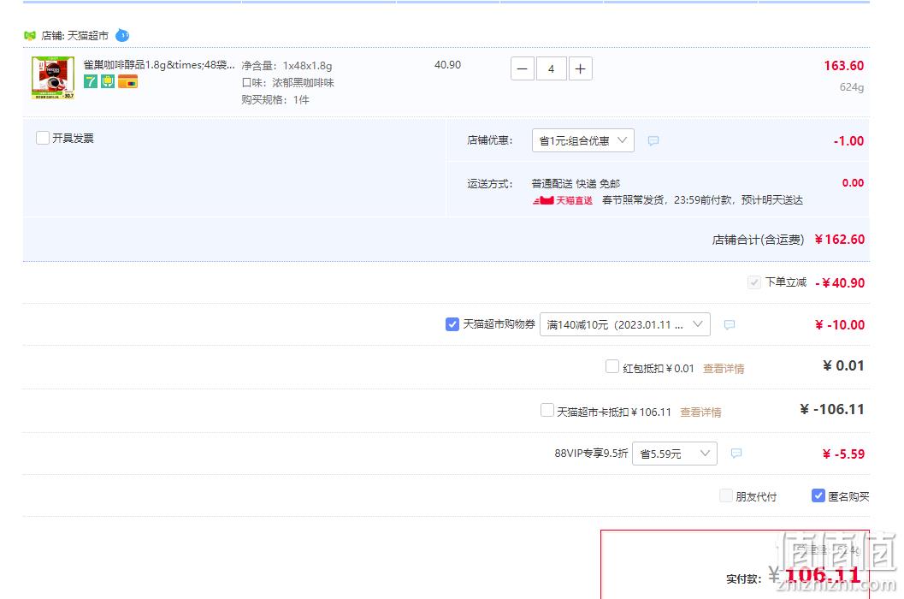
Task: Uncheck the 匿名购买 checkbox
Action: (x=818, y=495)
